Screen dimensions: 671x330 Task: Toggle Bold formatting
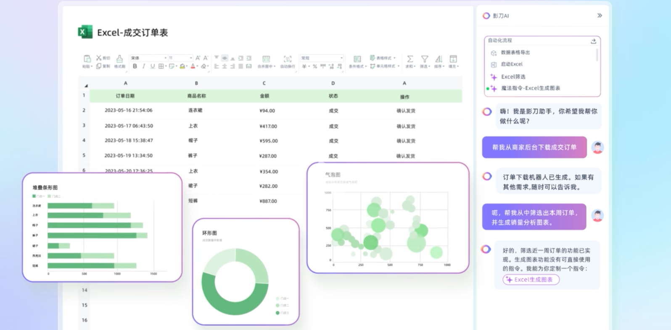(135, 66)
